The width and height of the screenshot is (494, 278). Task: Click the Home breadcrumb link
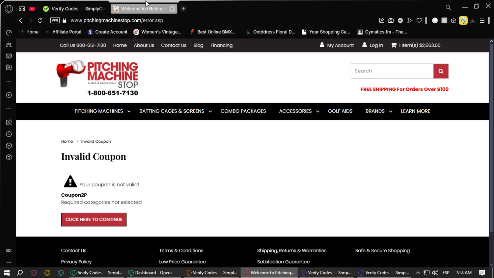tap(67, 141)
